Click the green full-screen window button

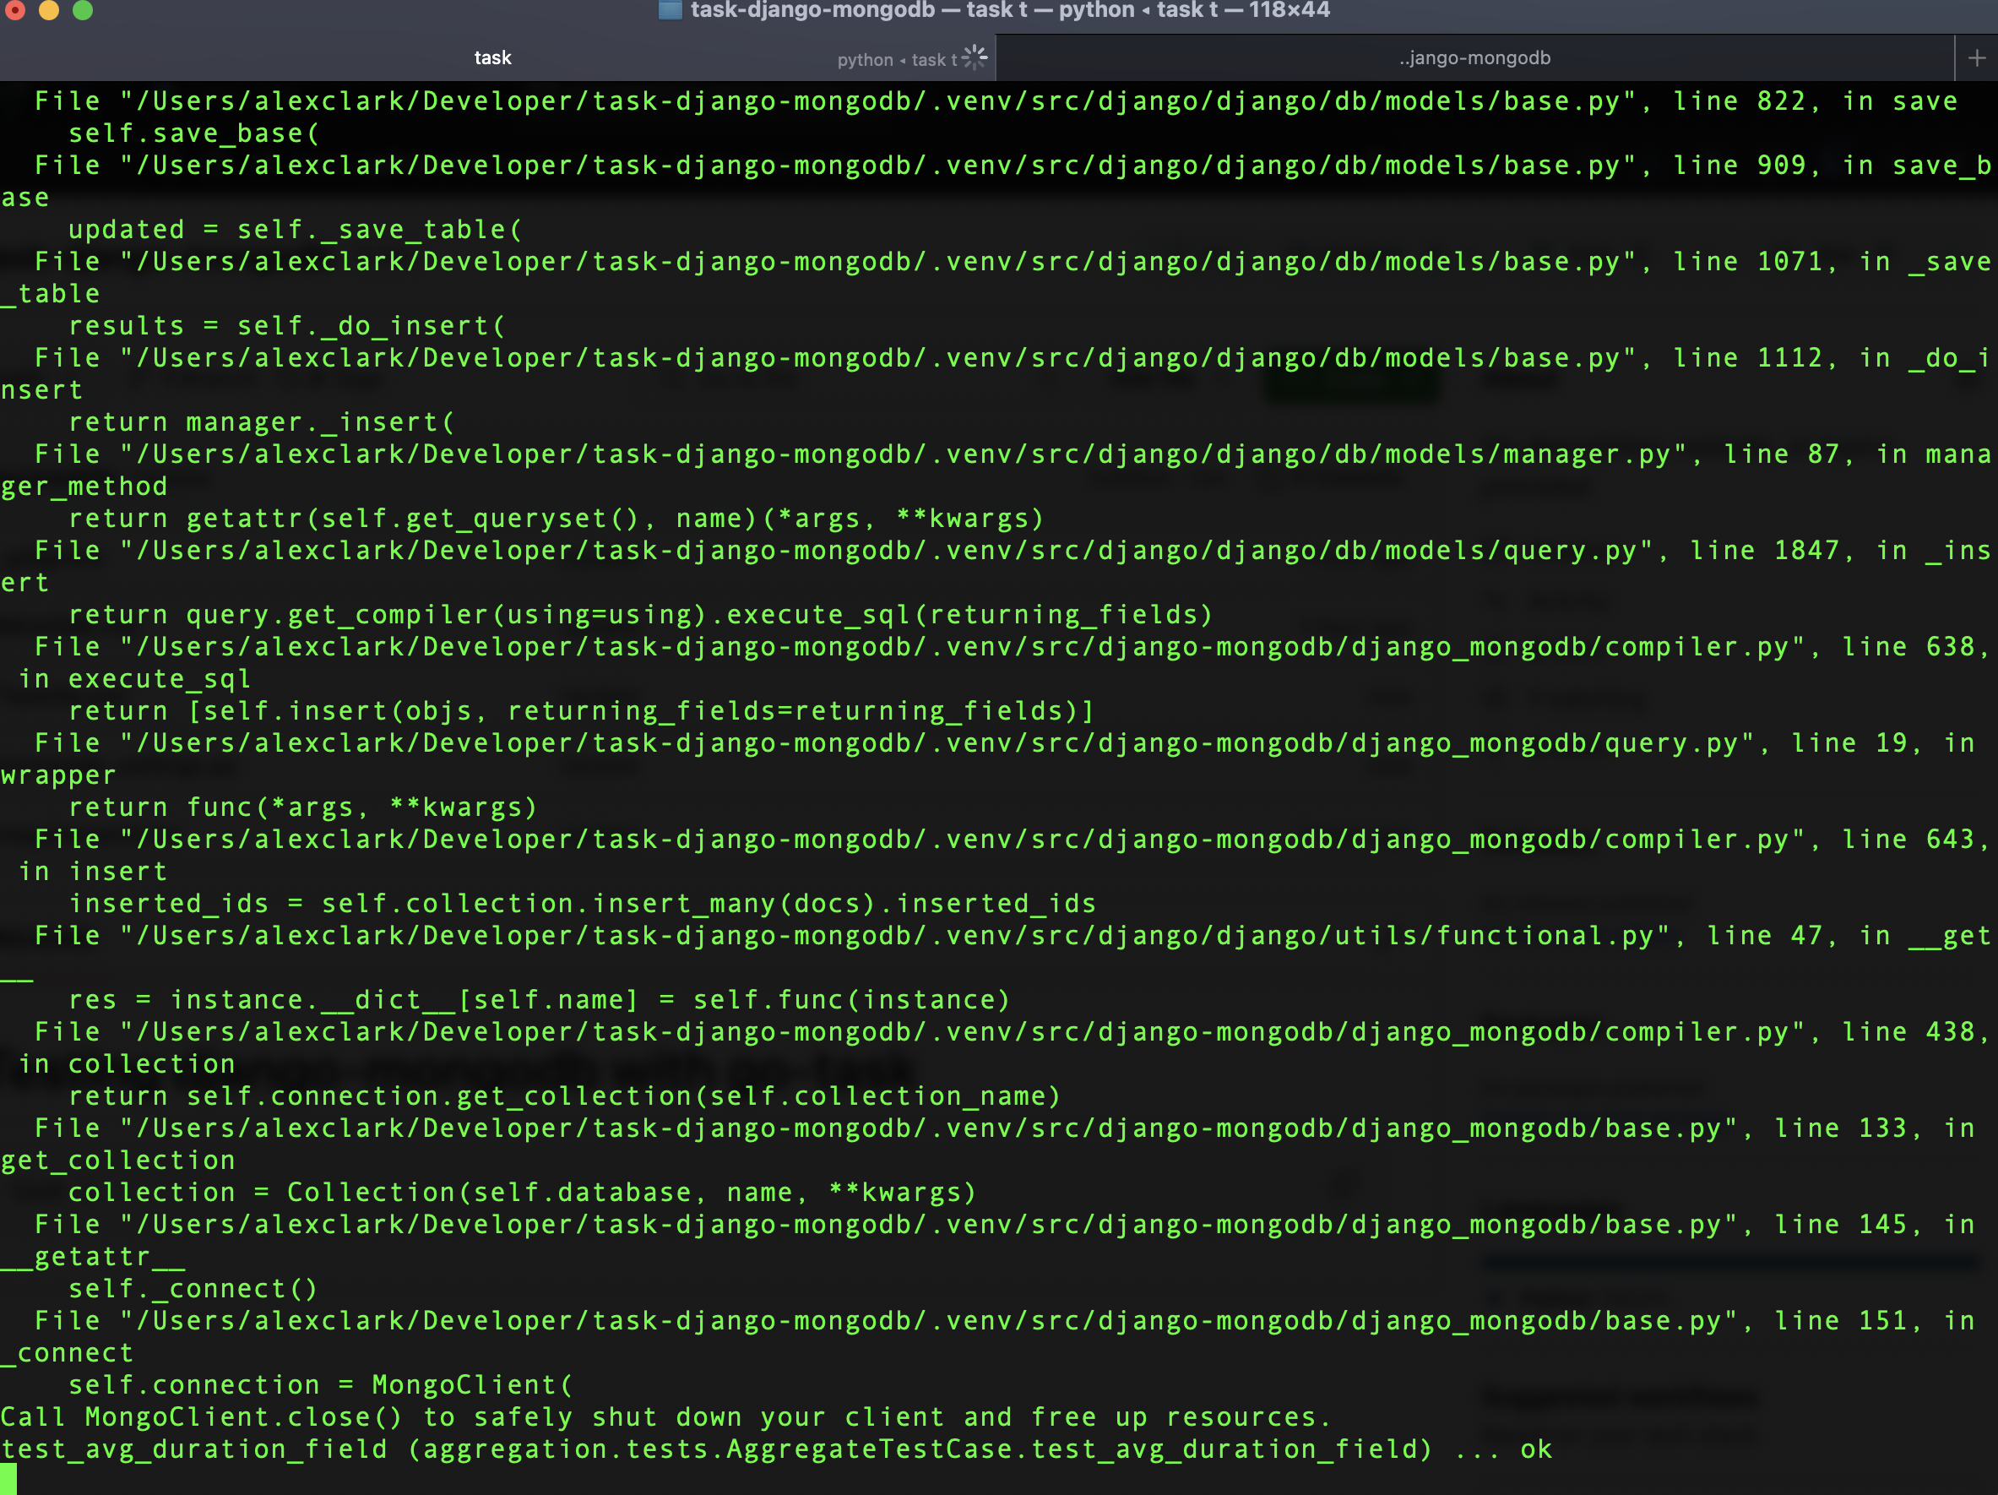(82, 10)
